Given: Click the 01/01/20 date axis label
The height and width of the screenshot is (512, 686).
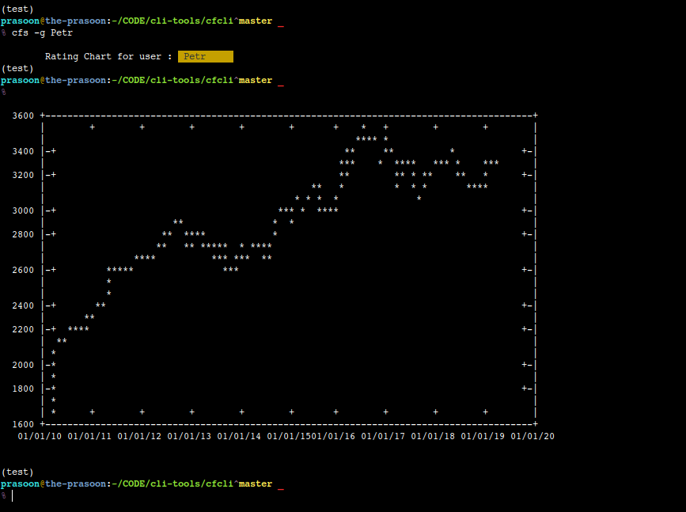Looking at the screenshot, I should pyautogui.click(x=533, y=436).
